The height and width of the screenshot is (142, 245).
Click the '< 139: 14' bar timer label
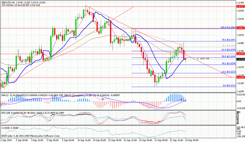[x=203, y=58]
